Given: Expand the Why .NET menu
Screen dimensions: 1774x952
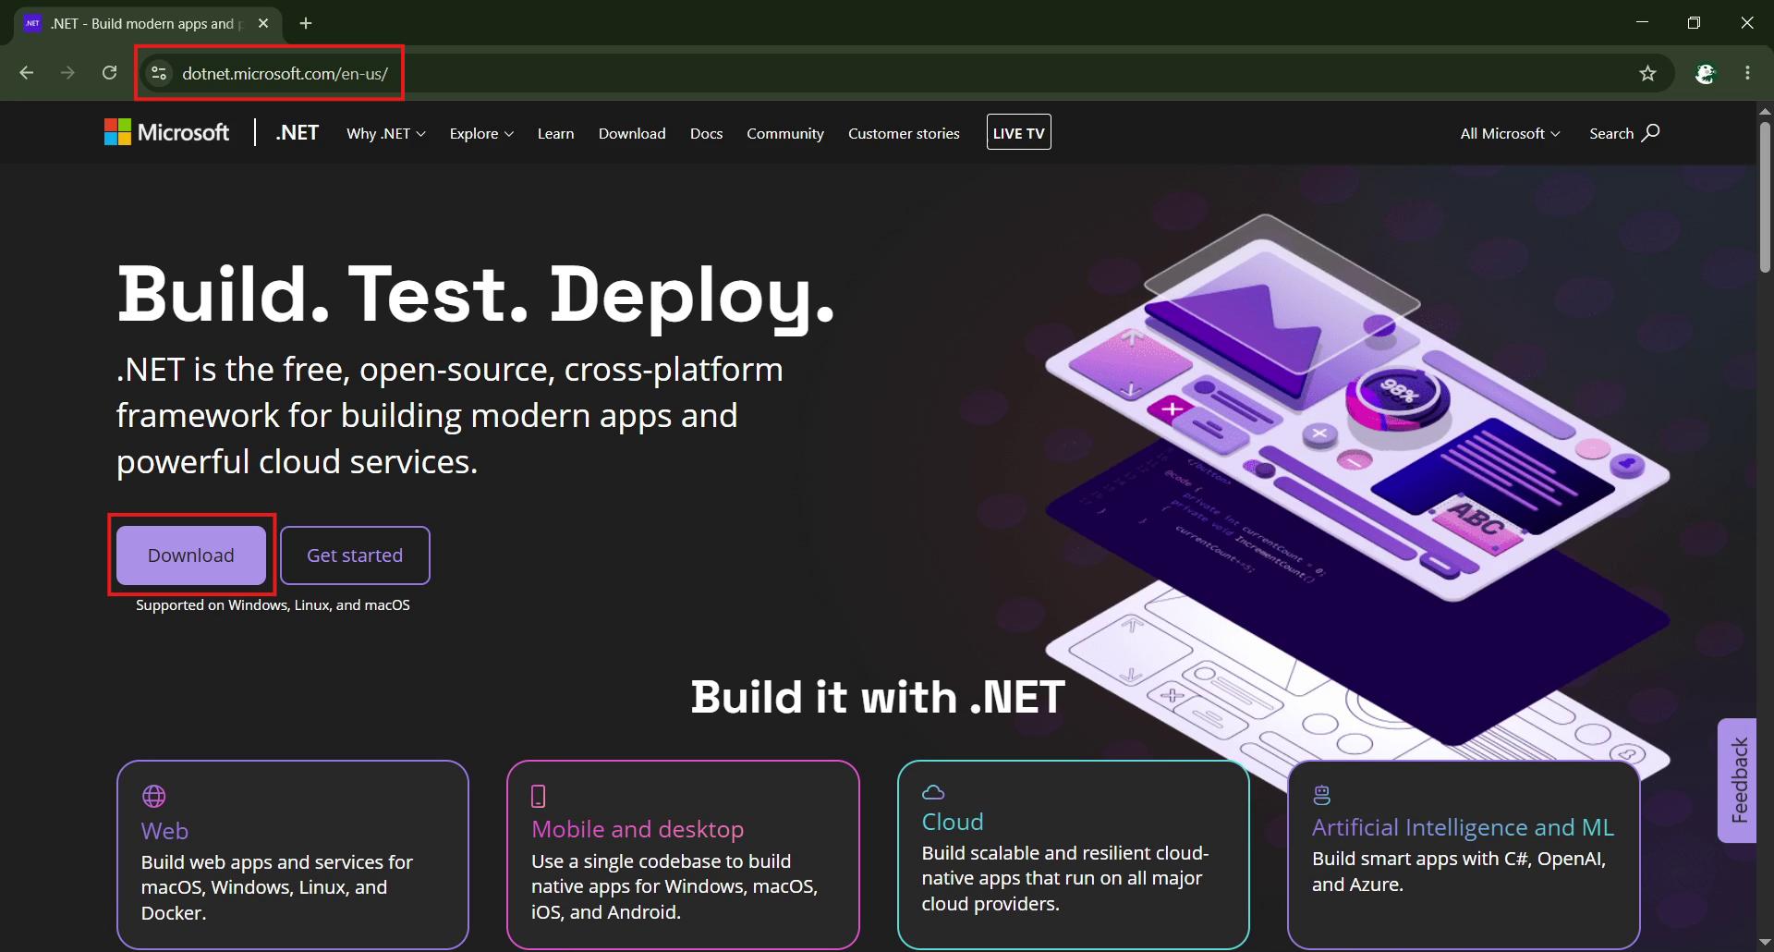Looking at the screenshot, I should (x=386, y=133).
